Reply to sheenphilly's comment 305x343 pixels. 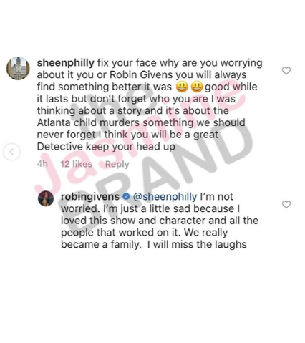pos(117,164)
